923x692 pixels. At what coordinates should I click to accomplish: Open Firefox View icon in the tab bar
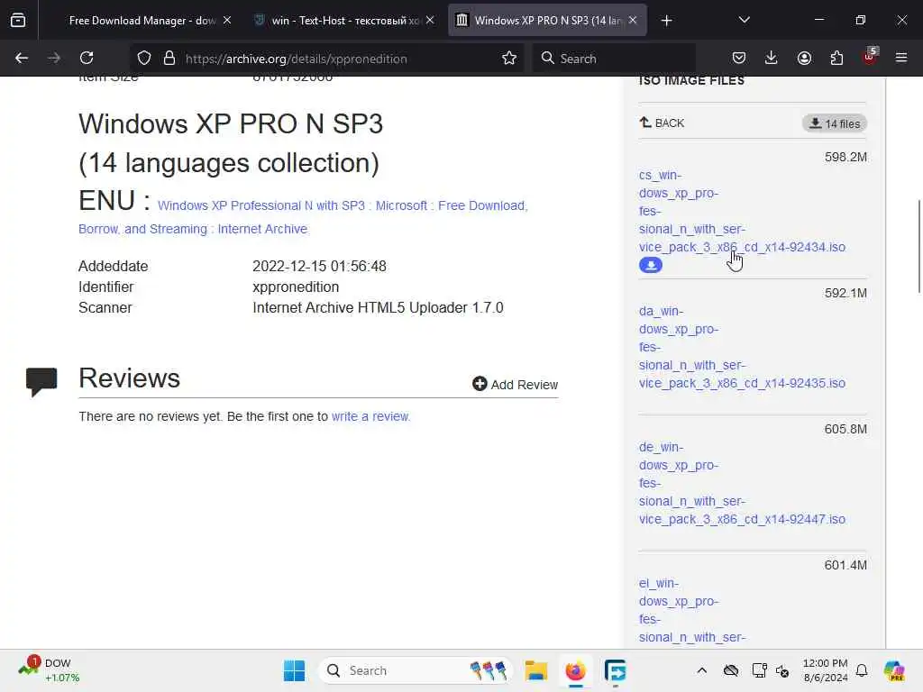[x=18, y=21]
